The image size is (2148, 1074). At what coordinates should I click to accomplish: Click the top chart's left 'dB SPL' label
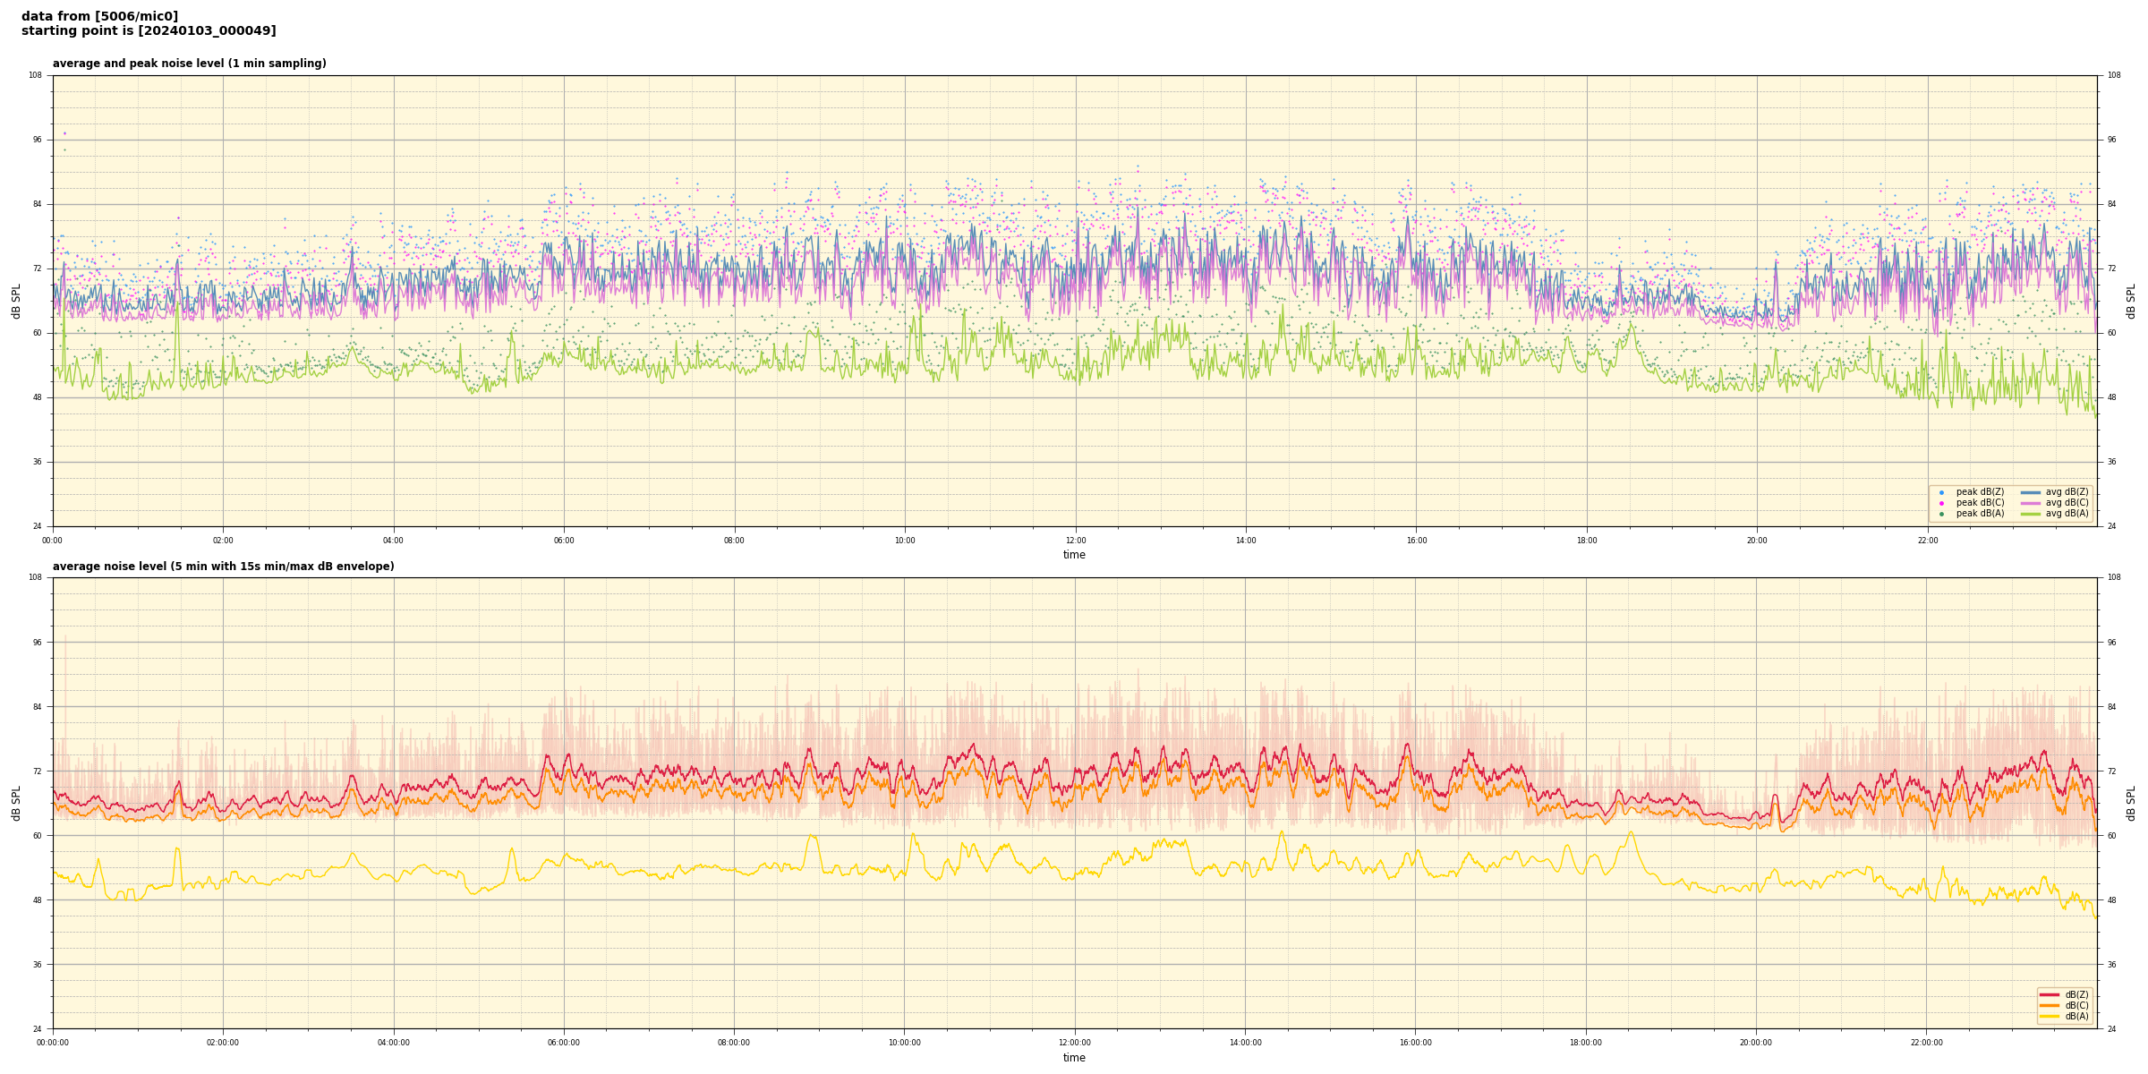16,301
